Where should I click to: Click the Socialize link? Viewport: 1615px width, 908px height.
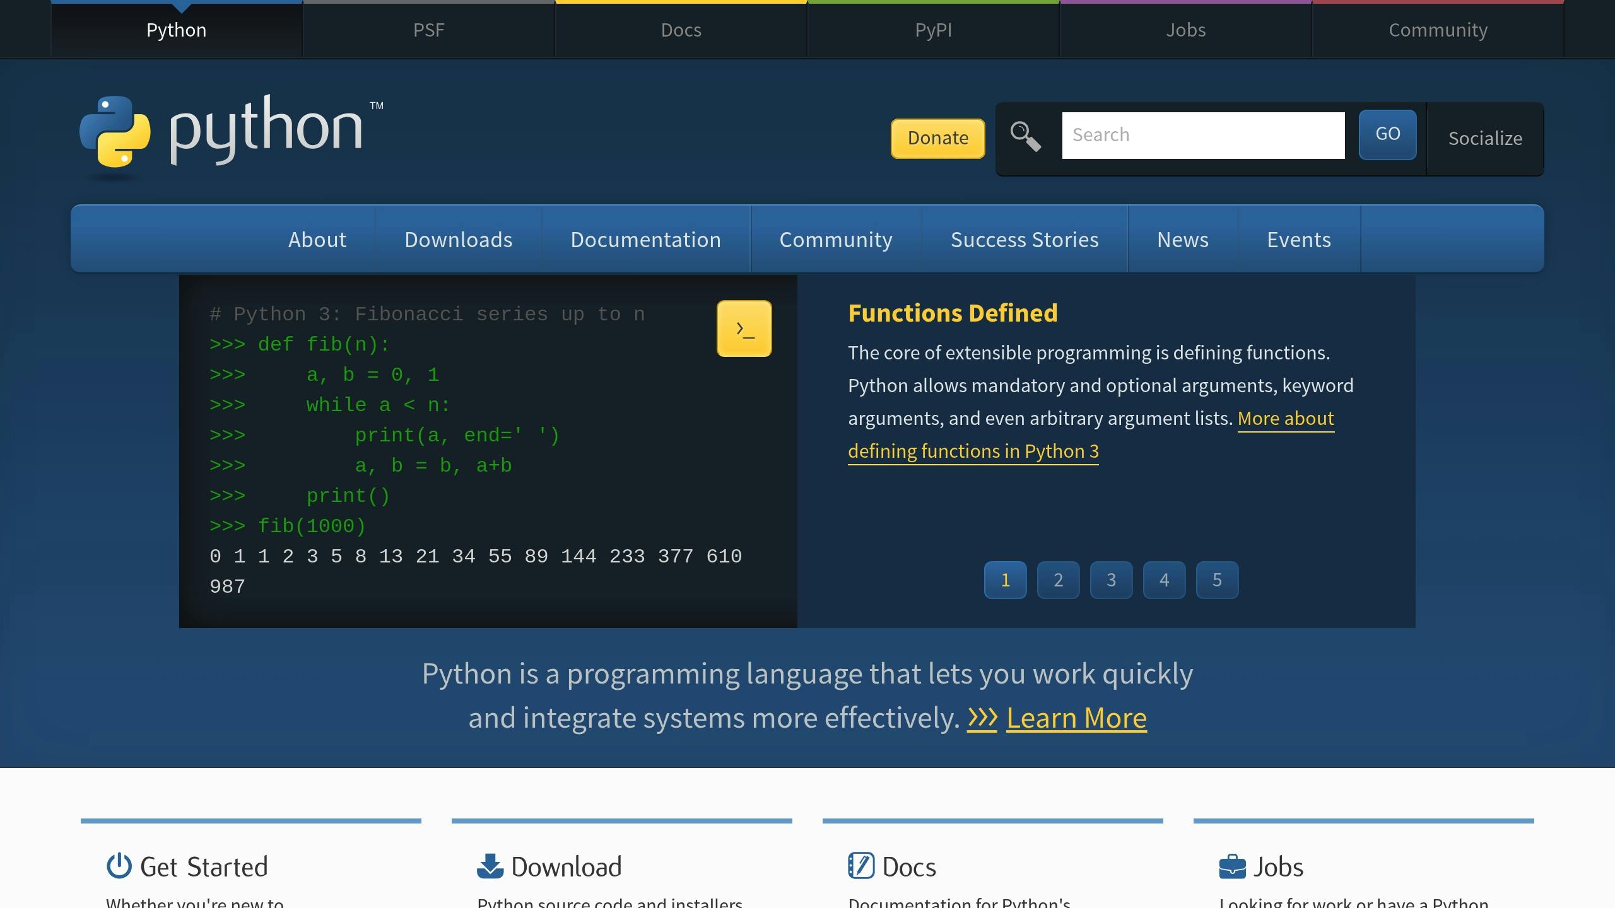(1485, 139)
